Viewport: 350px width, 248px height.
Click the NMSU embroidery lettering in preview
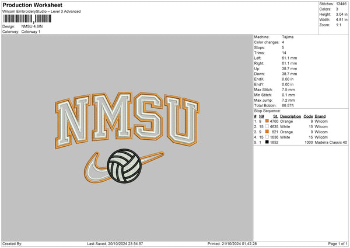tap(127, 120)
